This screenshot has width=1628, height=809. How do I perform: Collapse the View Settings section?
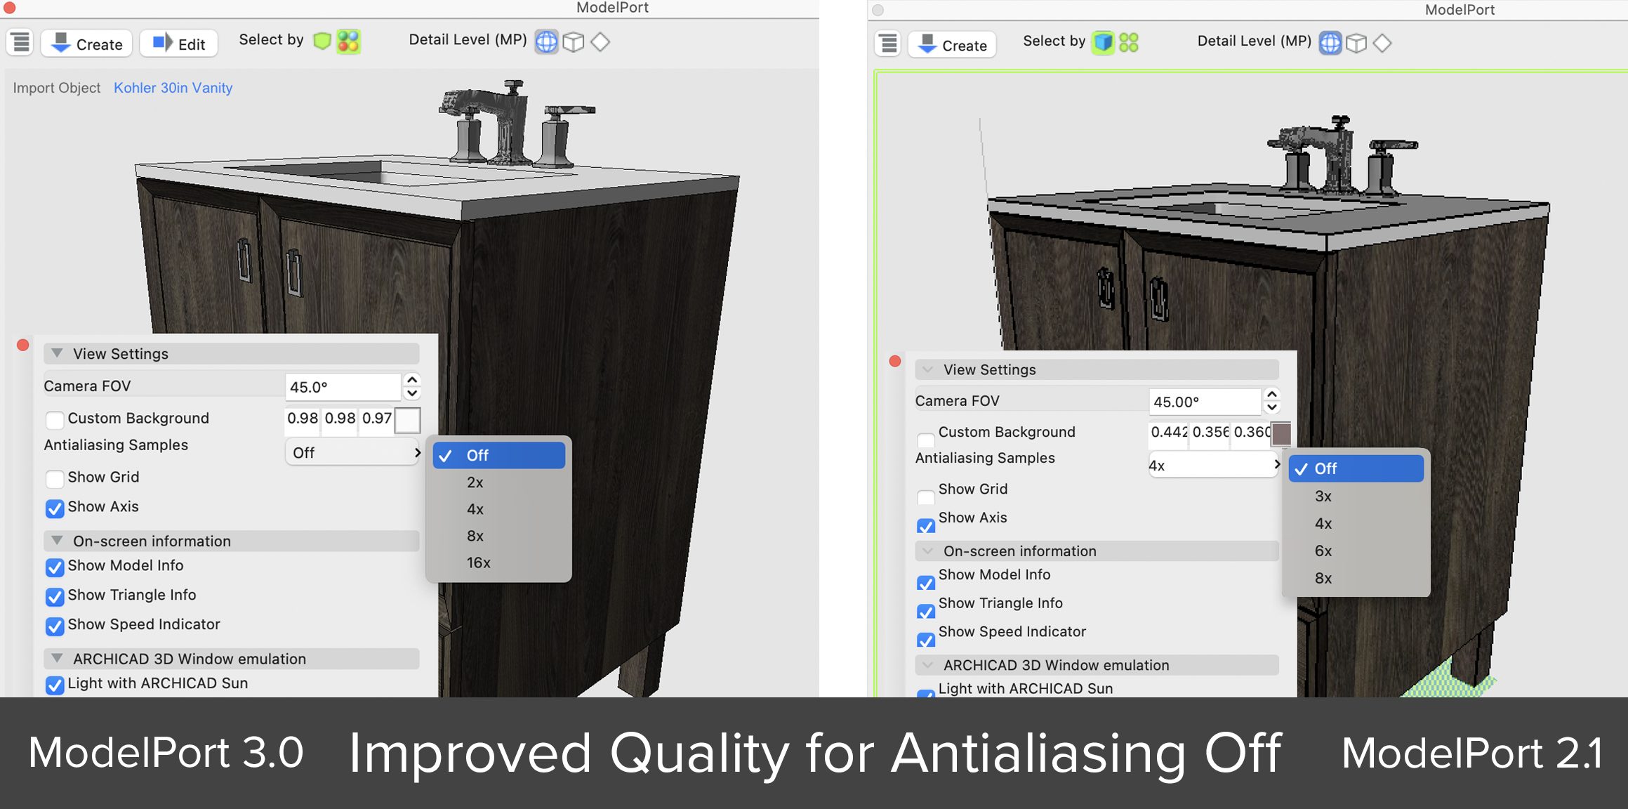pos(58,353)
